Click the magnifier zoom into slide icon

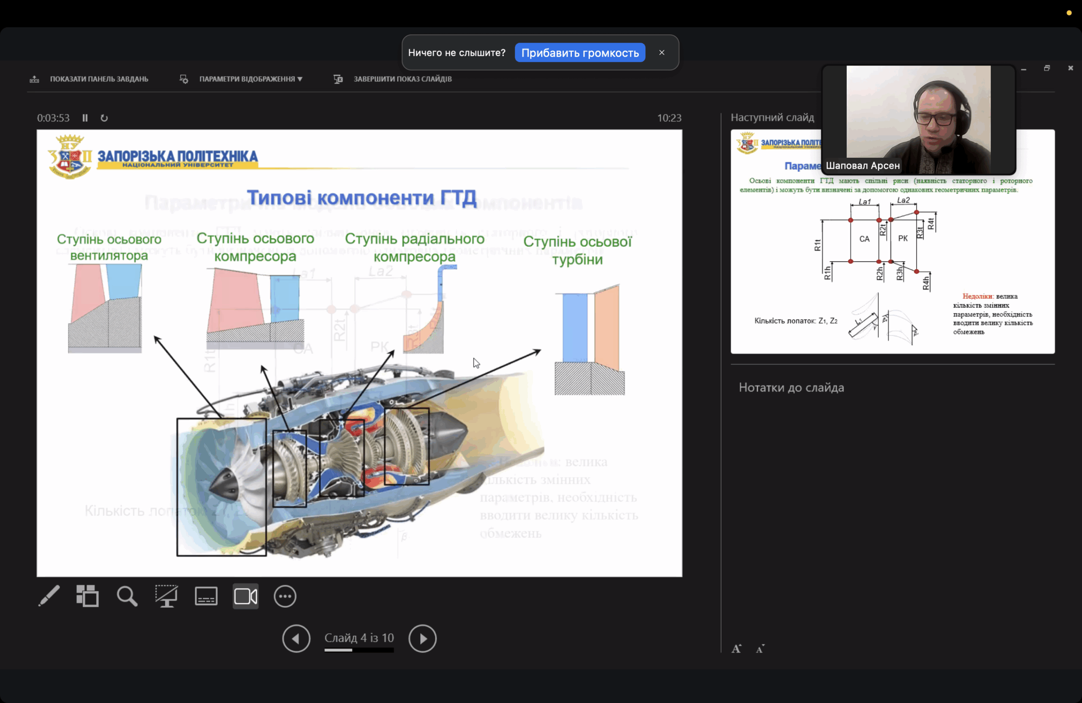tap(127, 596)
